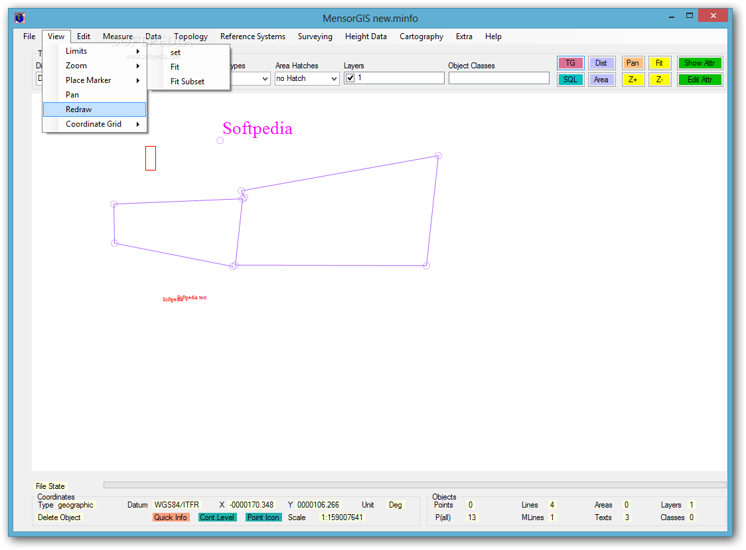The width and height of the screenshot is (746, 550).
Task: Click the Show Attr button
Action: 700,63
